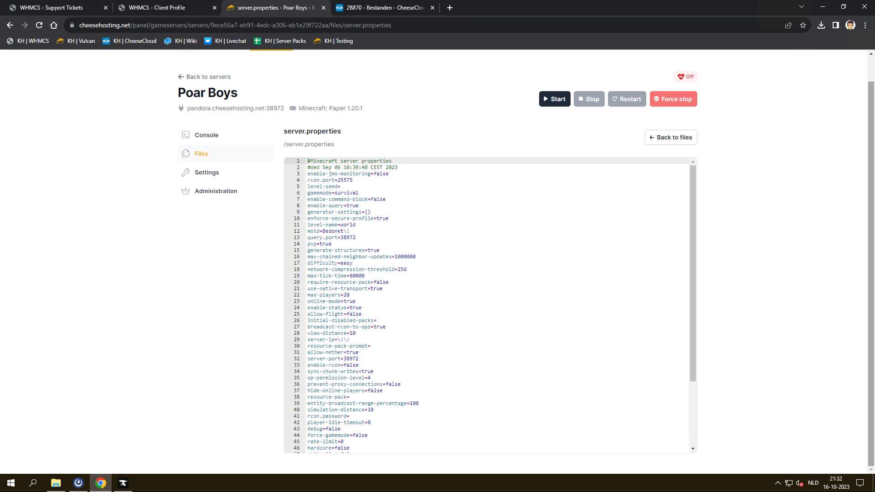The width and height of the screenshot is (875, 492).
Task: Open File Explorer from the taskbar
Action: tap(56, 483)
